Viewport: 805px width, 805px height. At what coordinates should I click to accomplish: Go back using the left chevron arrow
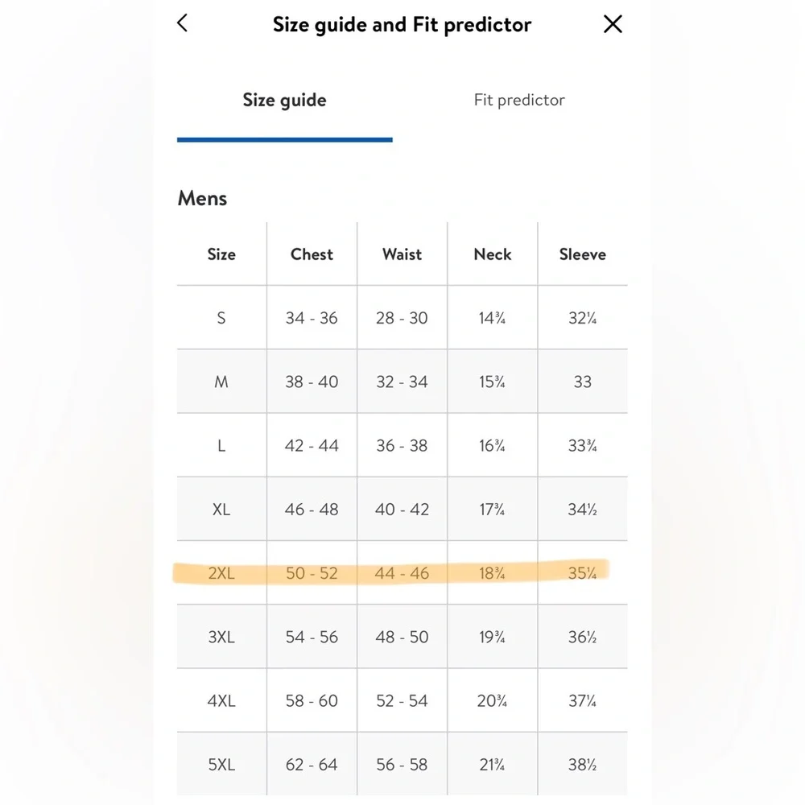[x=183, y=23]
